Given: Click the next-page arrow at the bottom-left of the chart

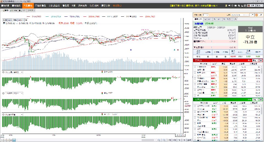Looking at the screenshot, I should click(14, 140).
